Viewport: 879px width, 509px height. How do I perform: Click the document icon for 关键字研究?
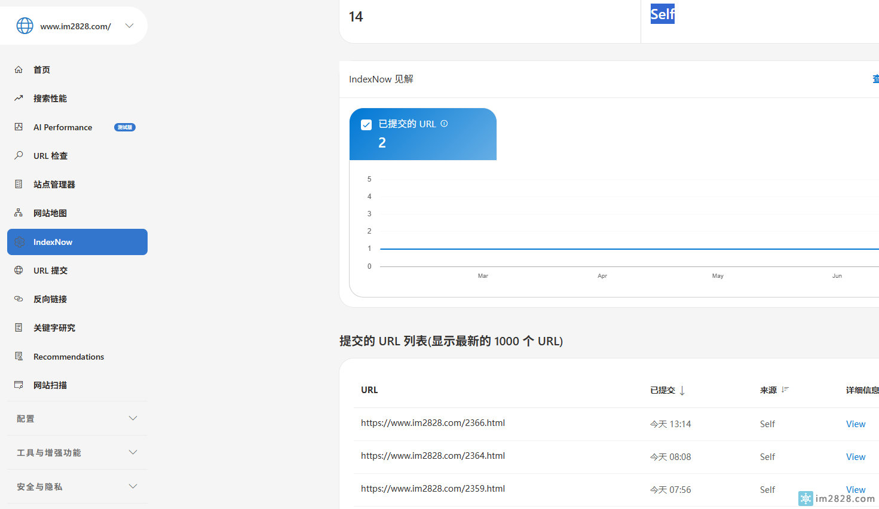click(x=19, y=328)
